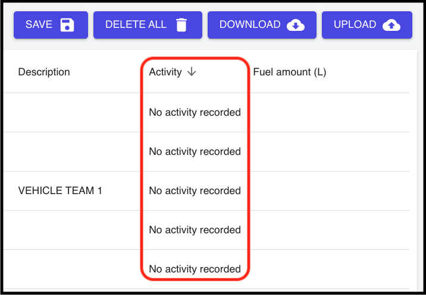Click the cloud upload icon

pyautogui.click(x=391, y=25)
